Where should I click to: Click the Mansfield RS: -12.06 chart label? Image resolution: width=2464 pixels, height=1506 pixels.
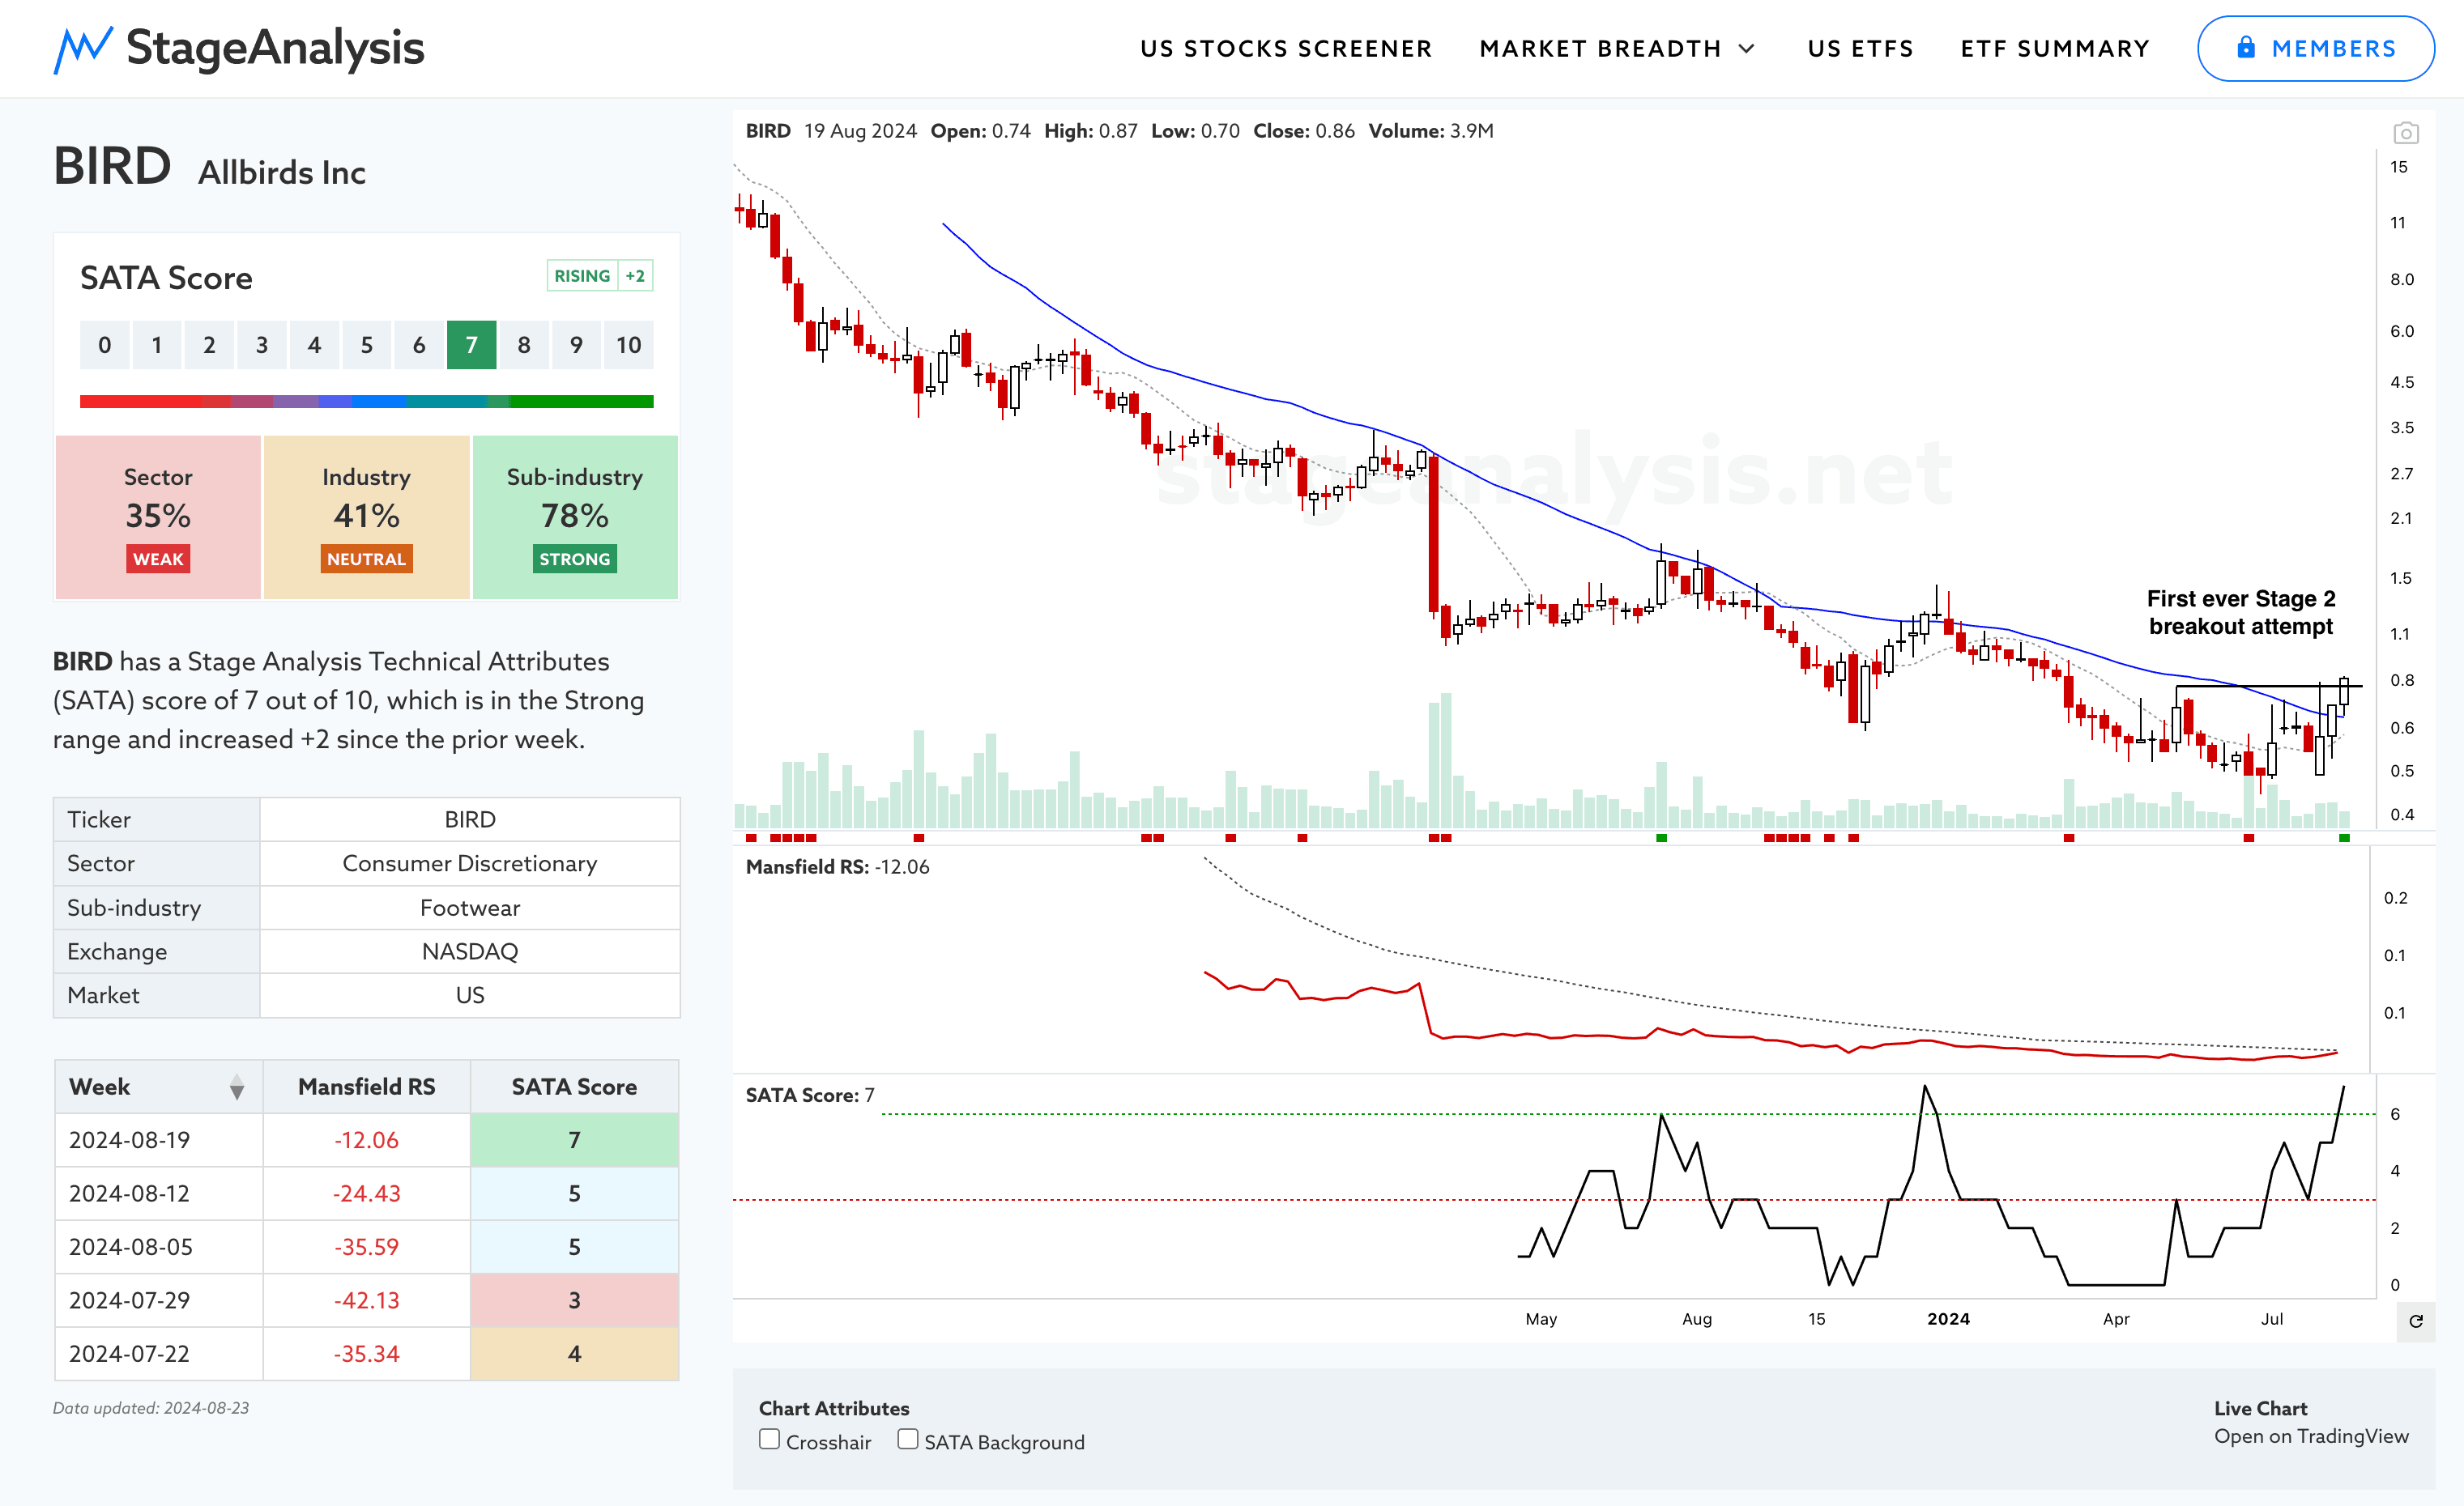coord(837,866)
